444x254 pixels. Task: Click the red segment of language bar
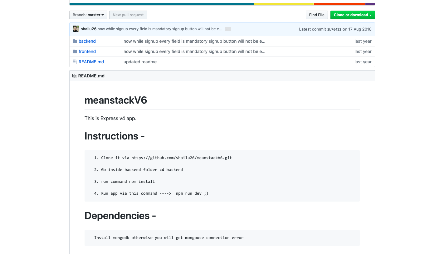(339, 4)
